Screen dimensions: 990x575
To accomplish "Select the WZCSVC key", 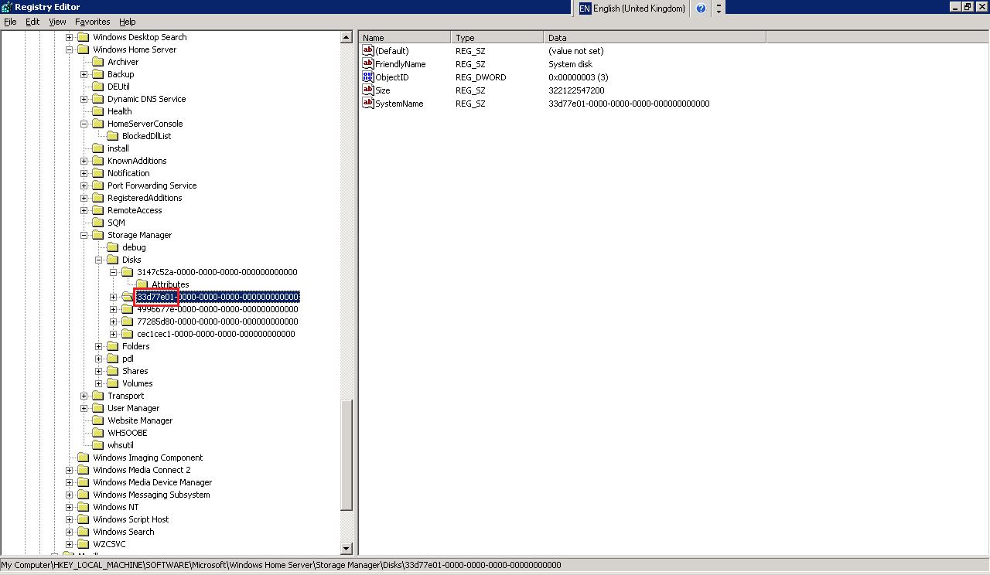I will coord(109,544).
